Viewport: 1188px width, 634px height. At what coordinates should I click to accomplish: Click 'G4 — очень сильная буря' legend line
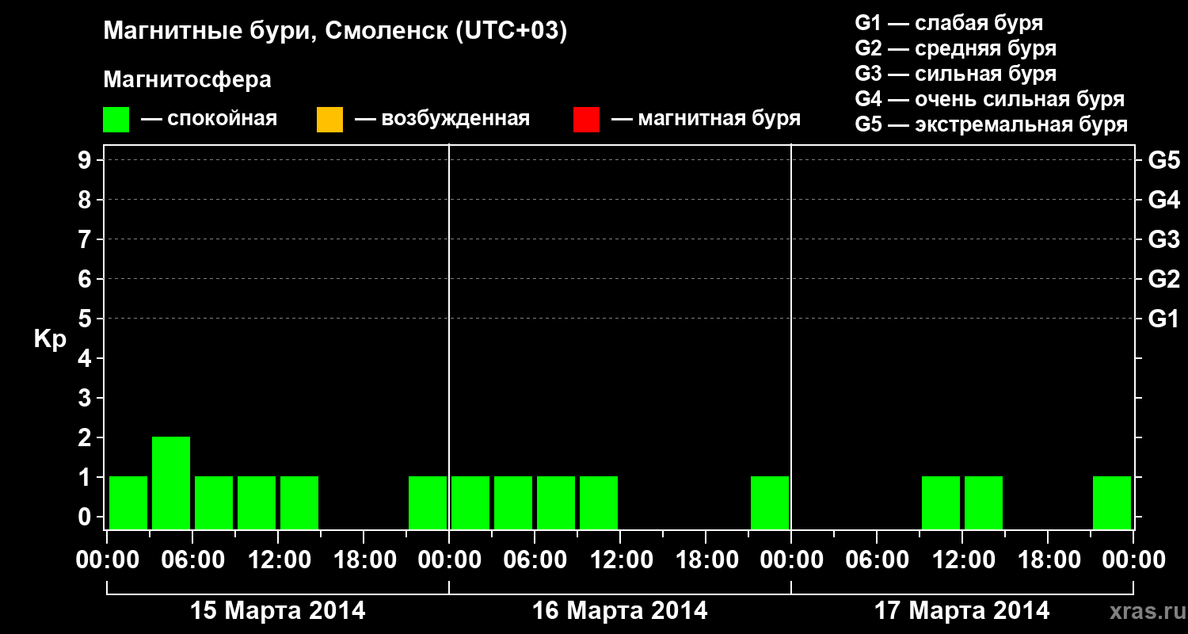[990, 99]
